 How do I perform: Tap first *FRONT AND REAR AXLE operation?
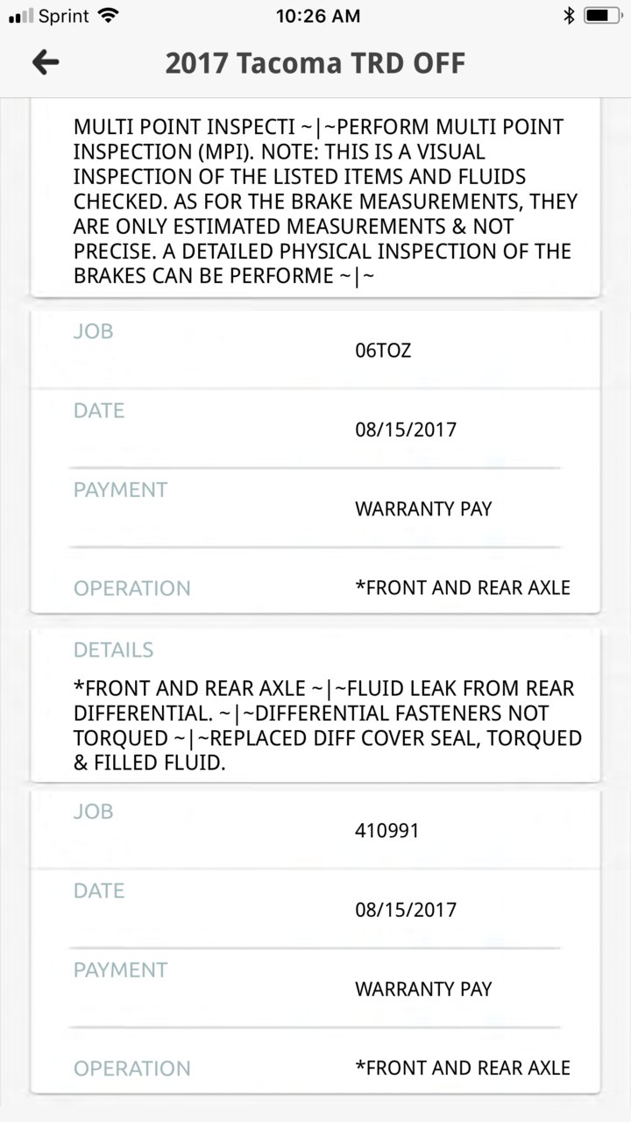tap(463, 588)
